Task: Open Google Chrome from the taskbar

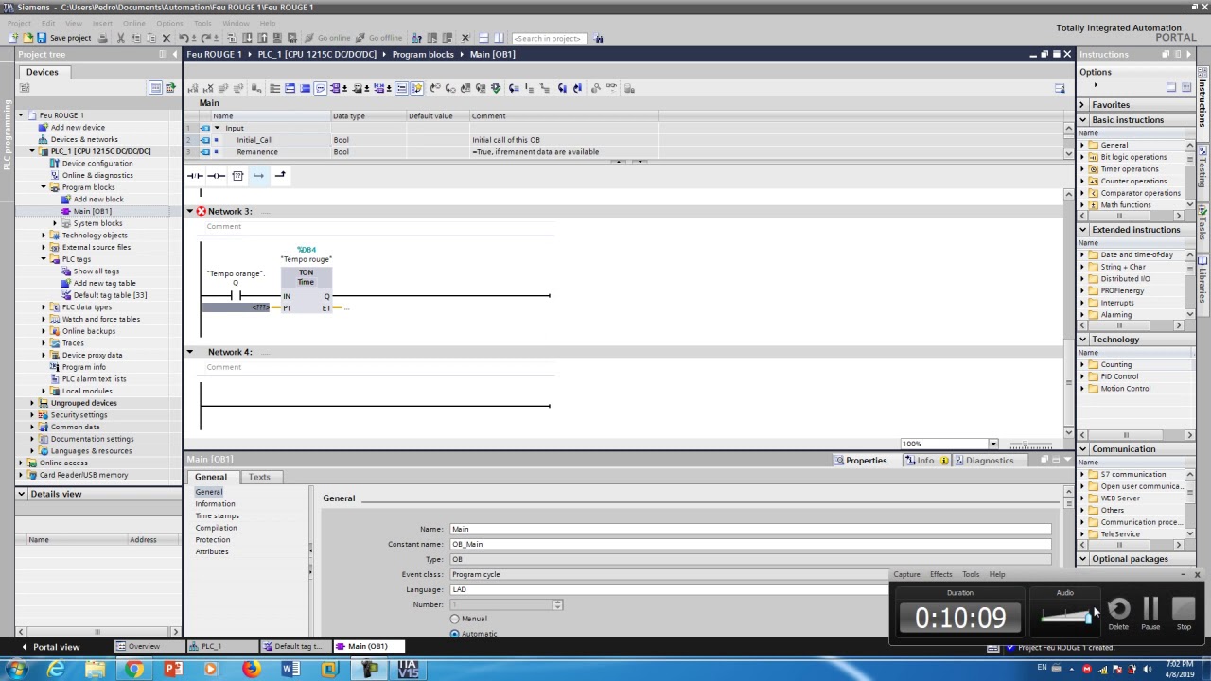Action: click(134, 670)
